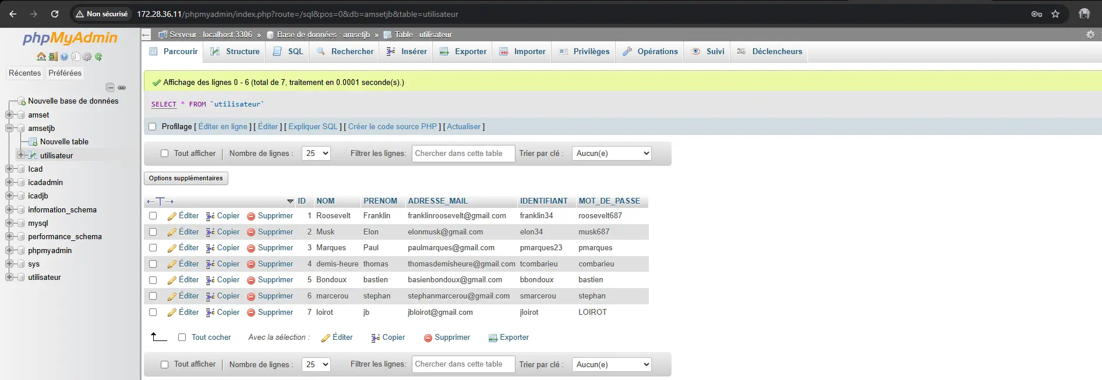Click the Copier icon for Musk row
Image resolution: width=1102 pixels, height=380 pixels.
[x=210, y=232]
